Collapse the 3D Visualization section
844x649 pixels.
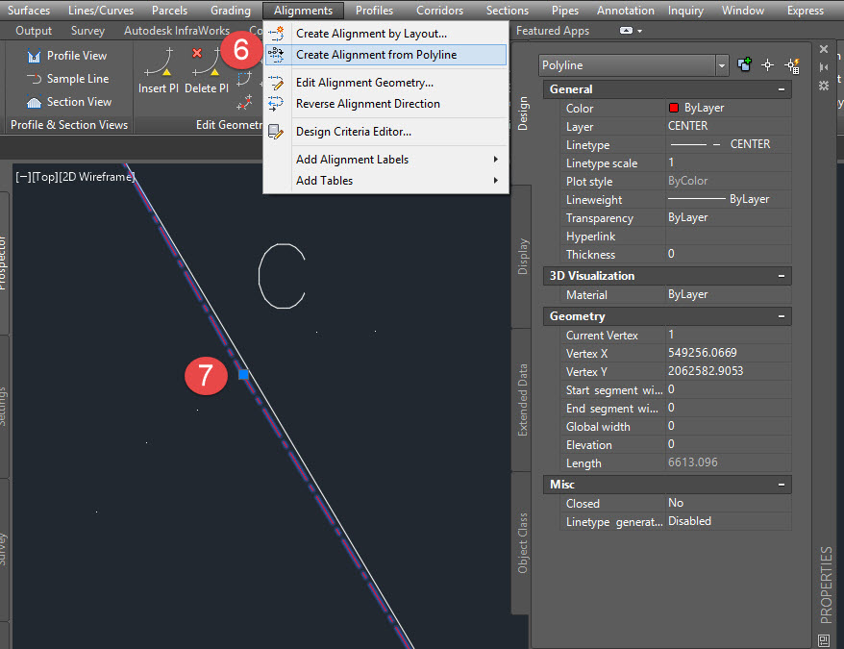pos(781,276)
